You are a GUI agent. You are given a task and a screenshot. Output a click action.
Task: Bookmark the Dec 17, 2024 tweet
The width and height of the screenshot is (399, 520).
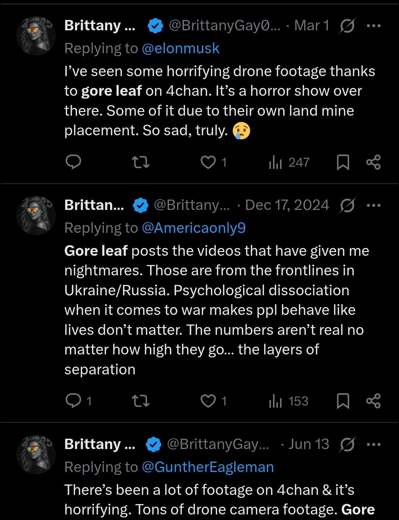coord(343,401)
